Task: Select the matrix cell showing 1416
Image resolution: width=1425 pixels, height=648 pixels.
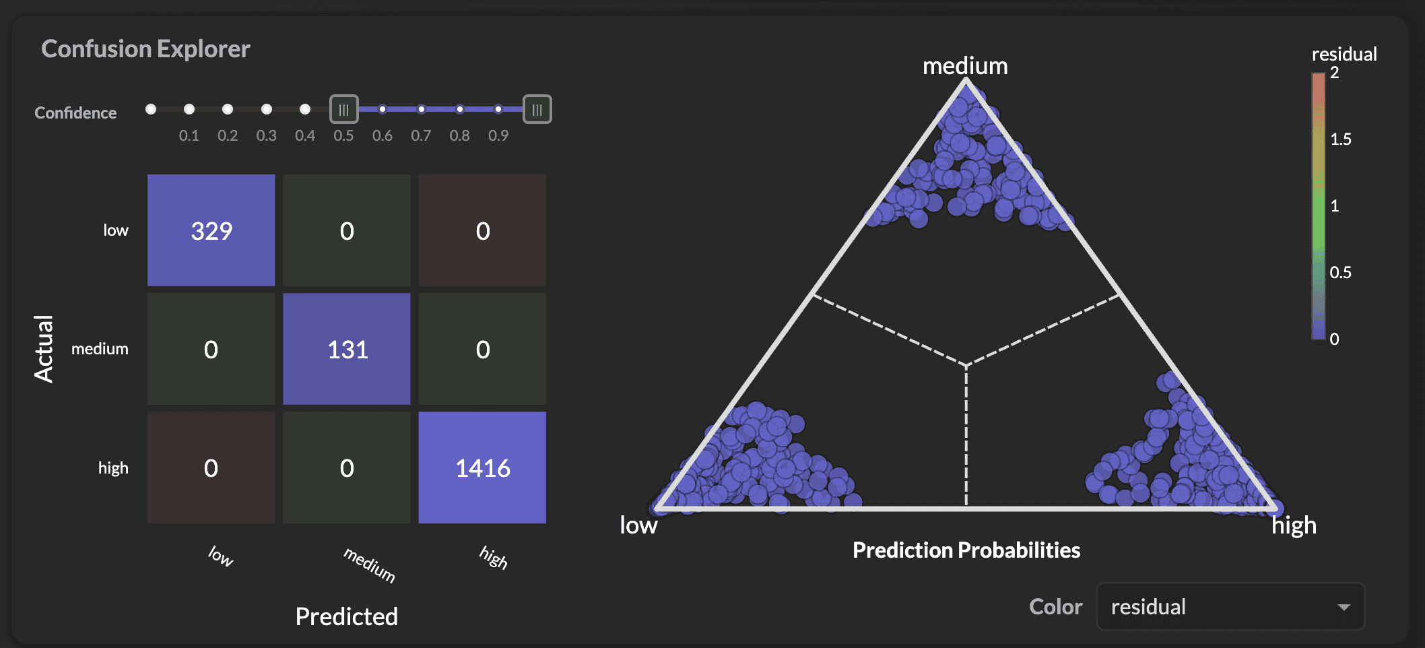Action: (482, 467)
